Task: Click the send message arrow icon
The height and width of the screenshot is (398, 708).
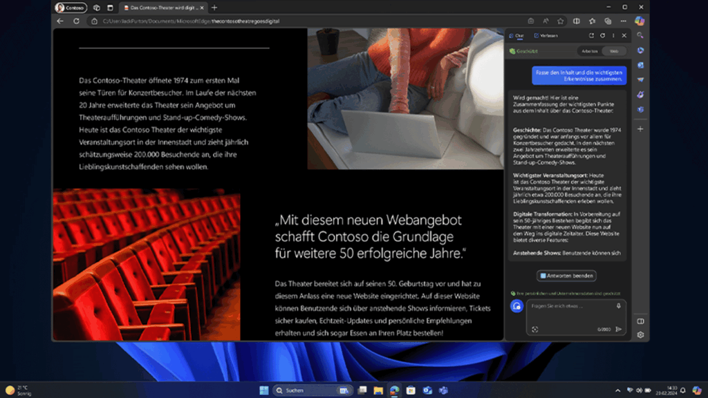Action: pos(619,330)
